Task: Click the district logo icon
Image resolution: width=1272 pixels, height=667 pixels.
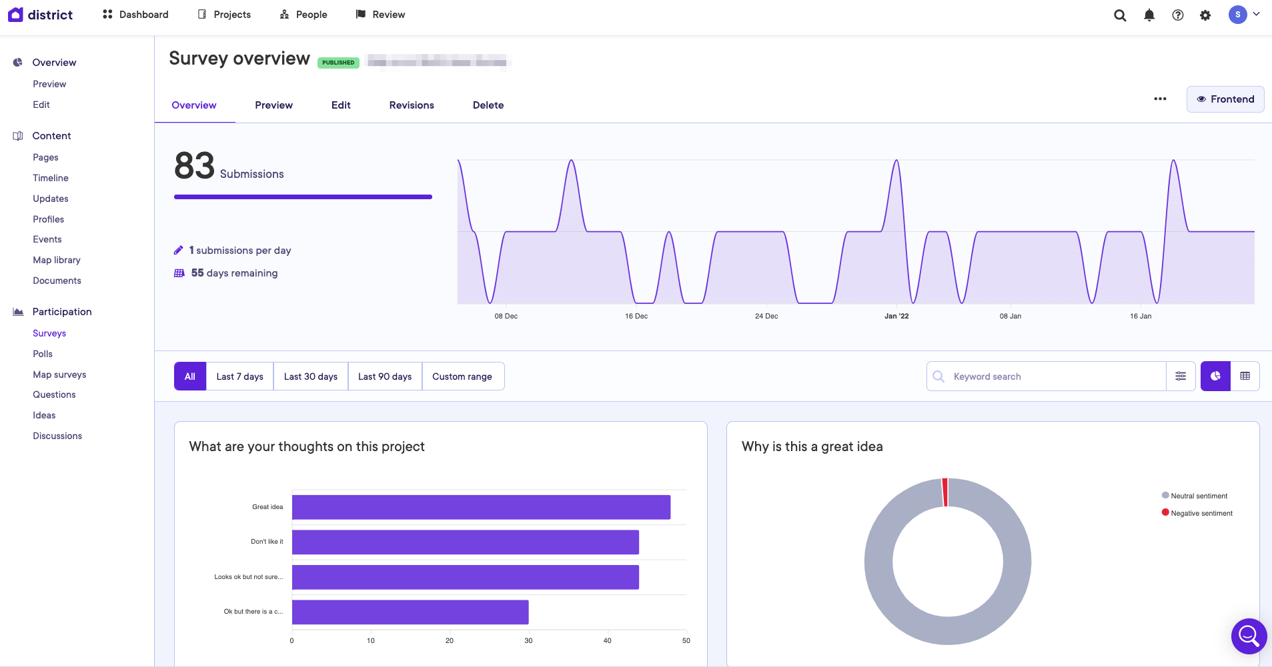Action: tap(15, 15)
